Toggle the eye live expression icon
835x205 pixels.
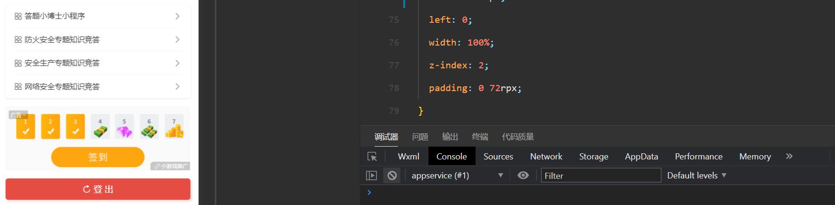pyautogui.click(x=523, y=176)
